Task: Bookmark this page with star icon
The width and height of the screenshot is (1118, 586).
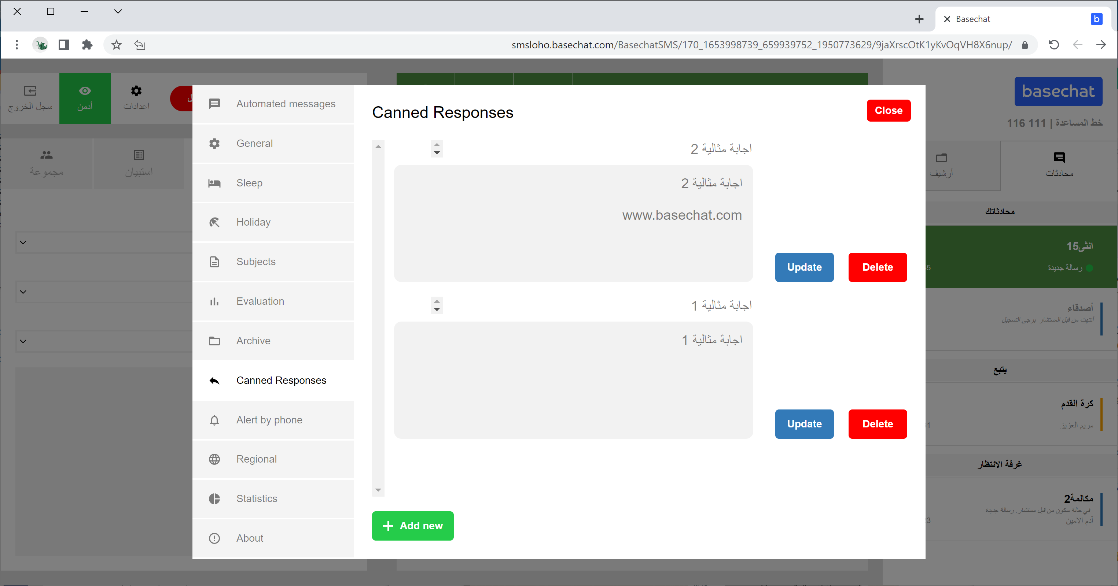Action: [x=116, y=45]
